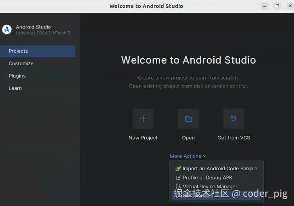This screenshot has width=294, height=206.
Task: Click the Get from VCS branch icon
Action: pyautogui.click(x=234, y=119)
